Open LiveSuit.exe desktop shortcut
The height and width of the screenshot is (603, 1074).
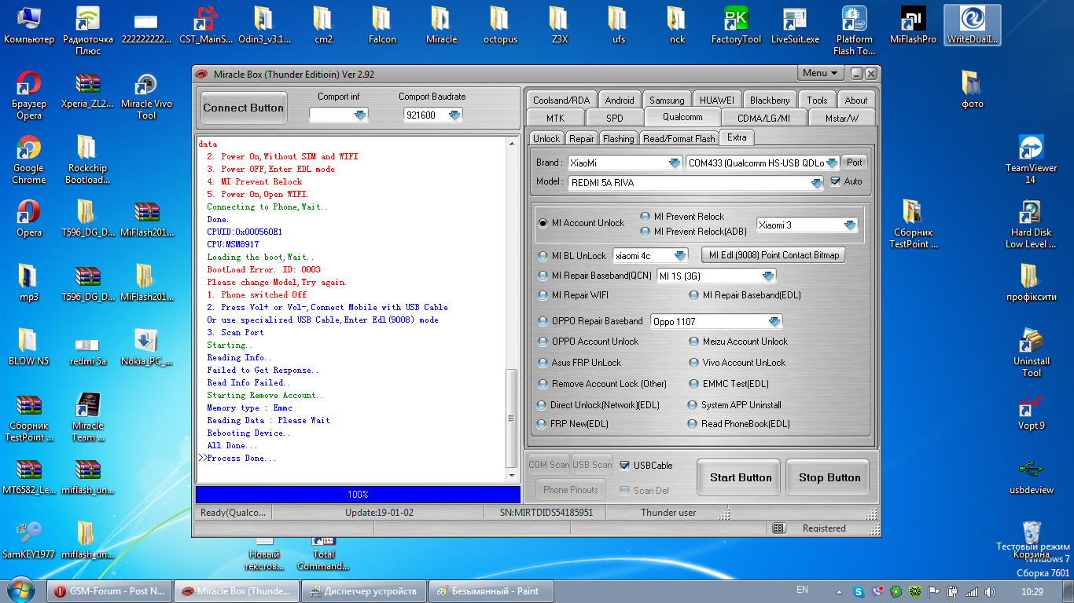795,24
